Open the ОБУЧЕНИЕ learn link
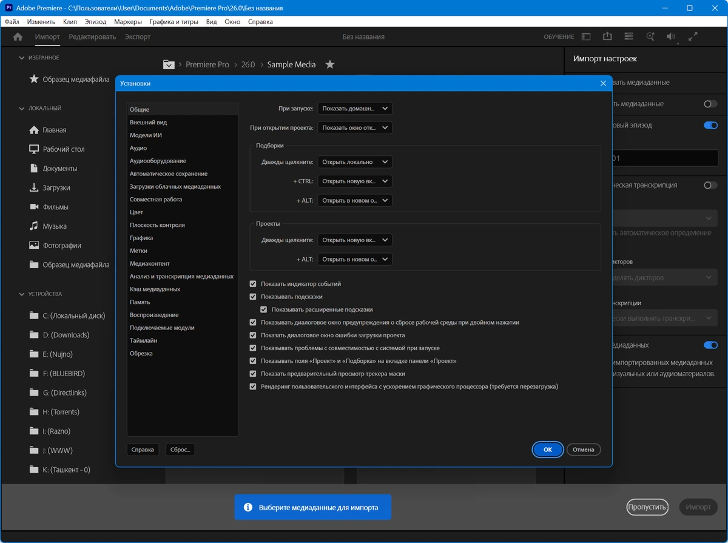The height and width of the screenshot is (543, 728). 559,37
